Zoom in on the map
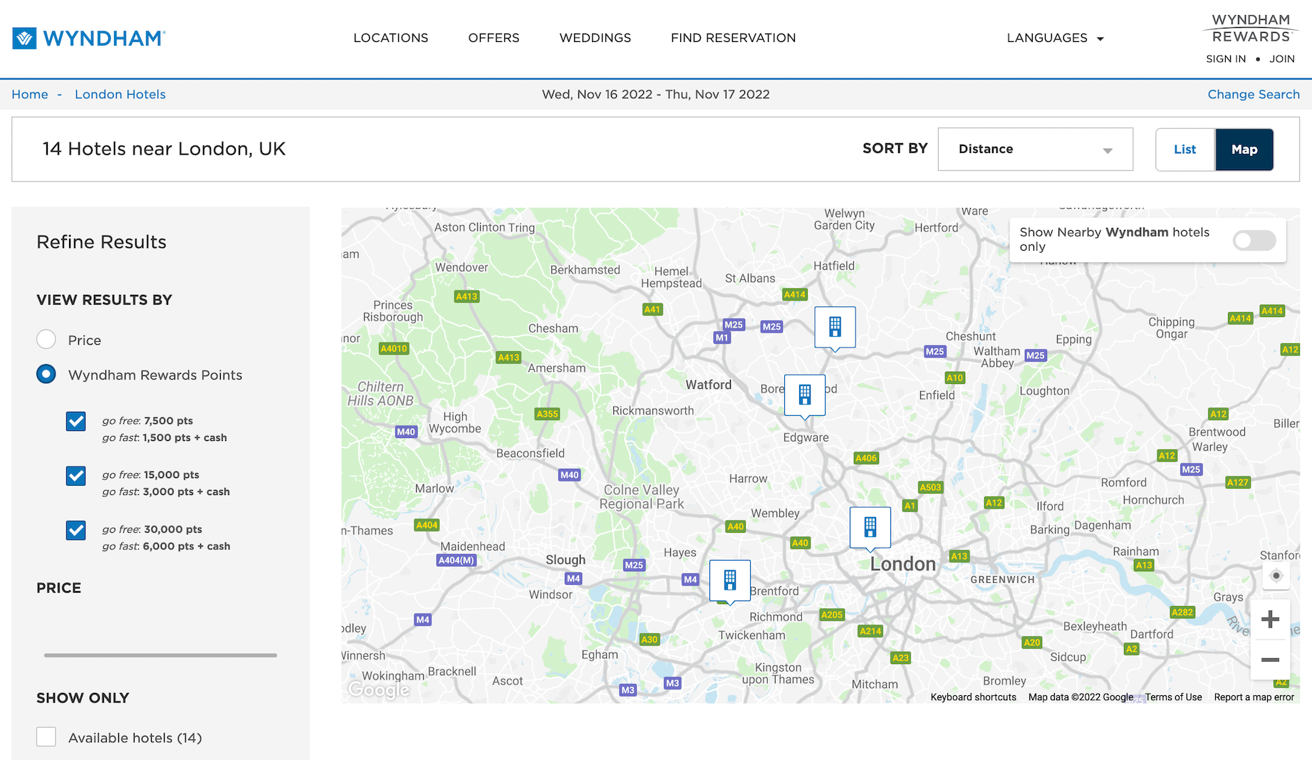This screenshot has width=1312, height=760. [1270, 620]
